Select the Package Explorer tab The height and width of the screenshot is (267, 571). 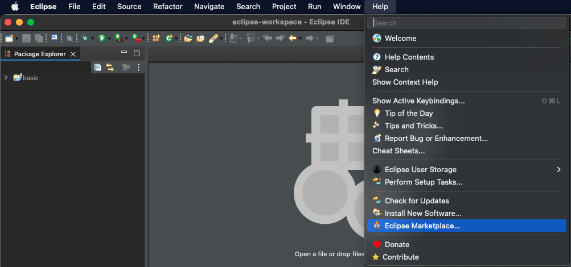pyautogui.click(x=40, y=54)
